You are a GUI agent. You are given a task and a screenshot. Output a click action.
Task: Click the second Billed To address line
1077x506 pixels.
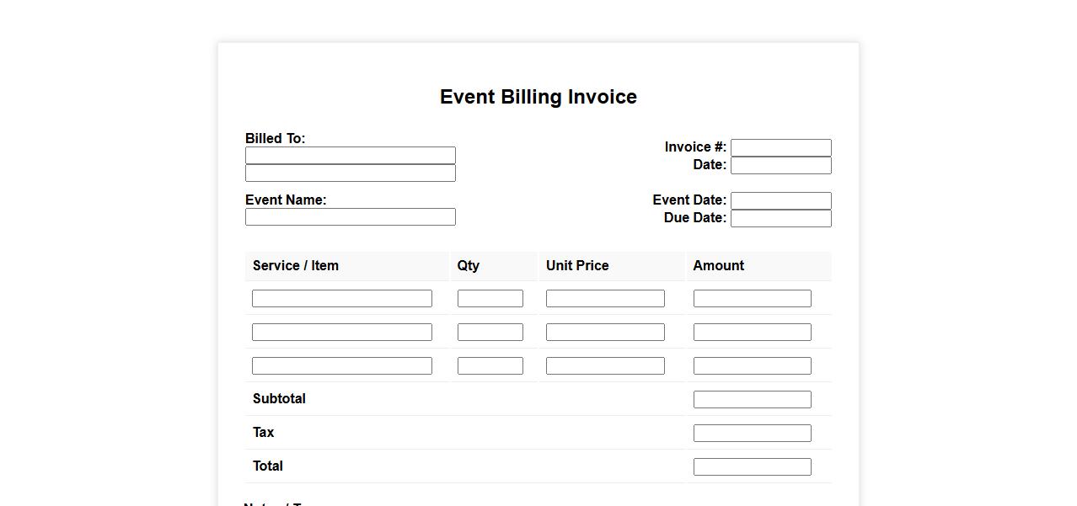tap(350, 173)
